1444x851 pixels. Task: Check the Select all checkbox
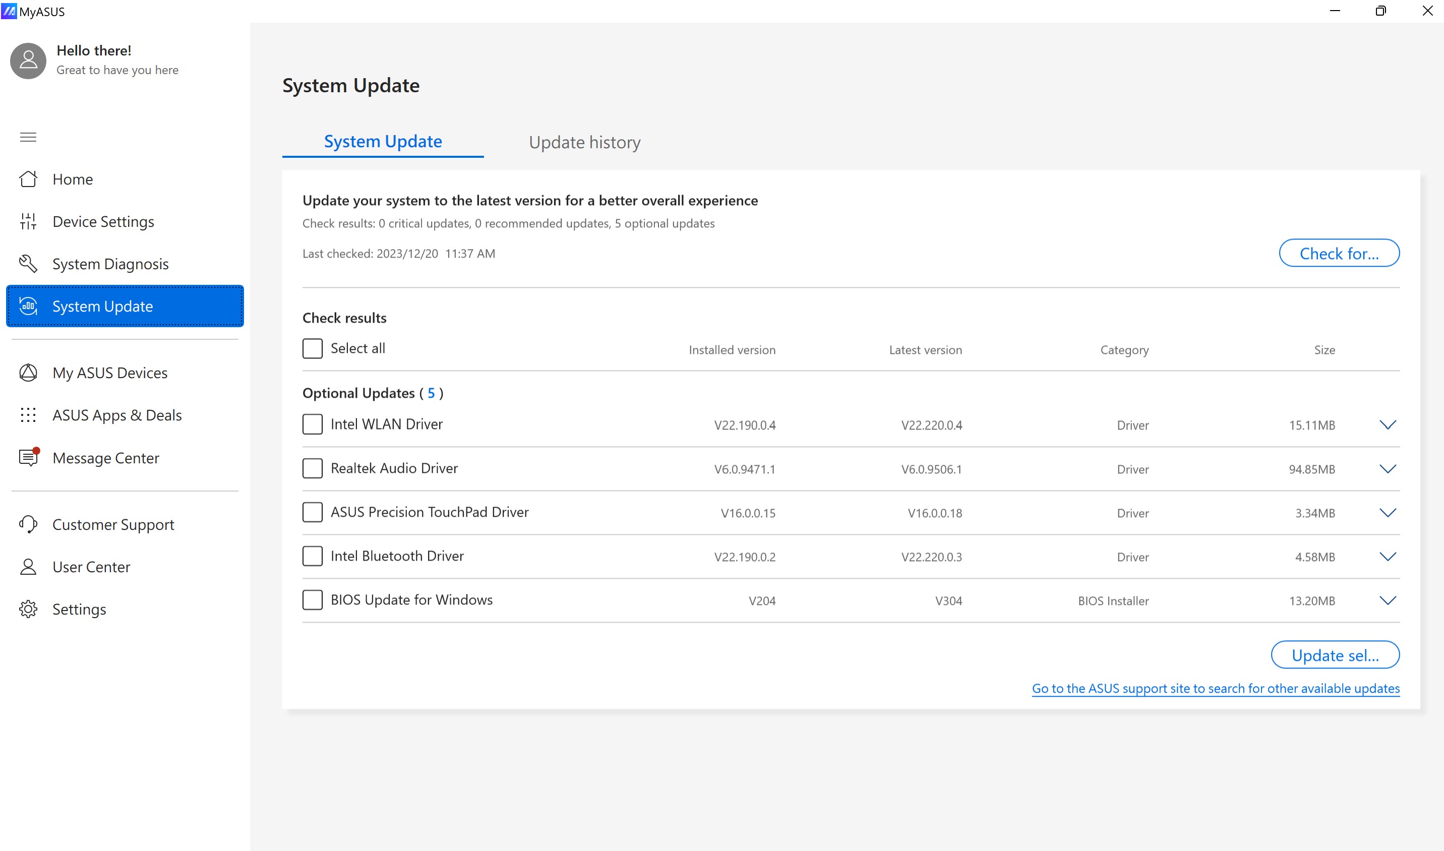pyautogui.click(x=313, y=348)
